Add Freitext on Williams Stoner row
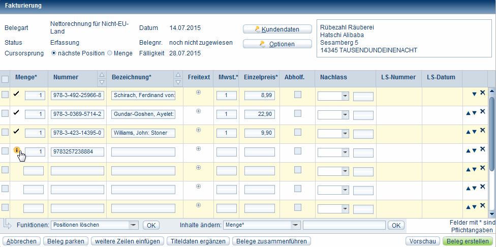Image resolution: width=496 pixels, height=247 pixels. point(198,130)
